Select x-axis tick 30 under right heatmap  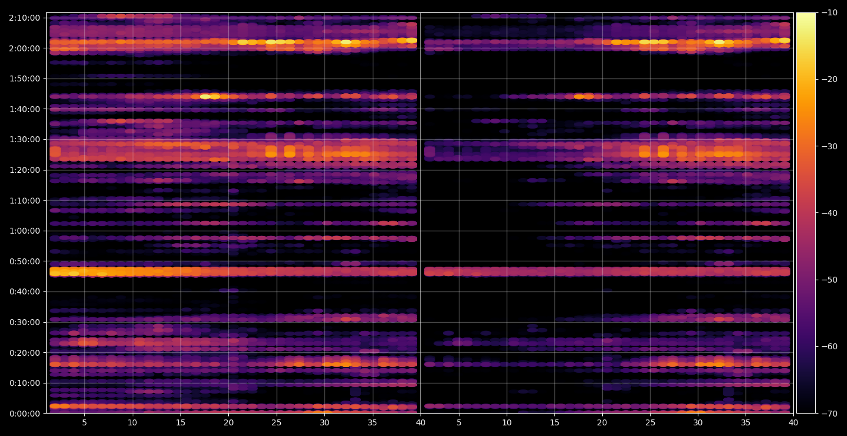pos(698,423)
